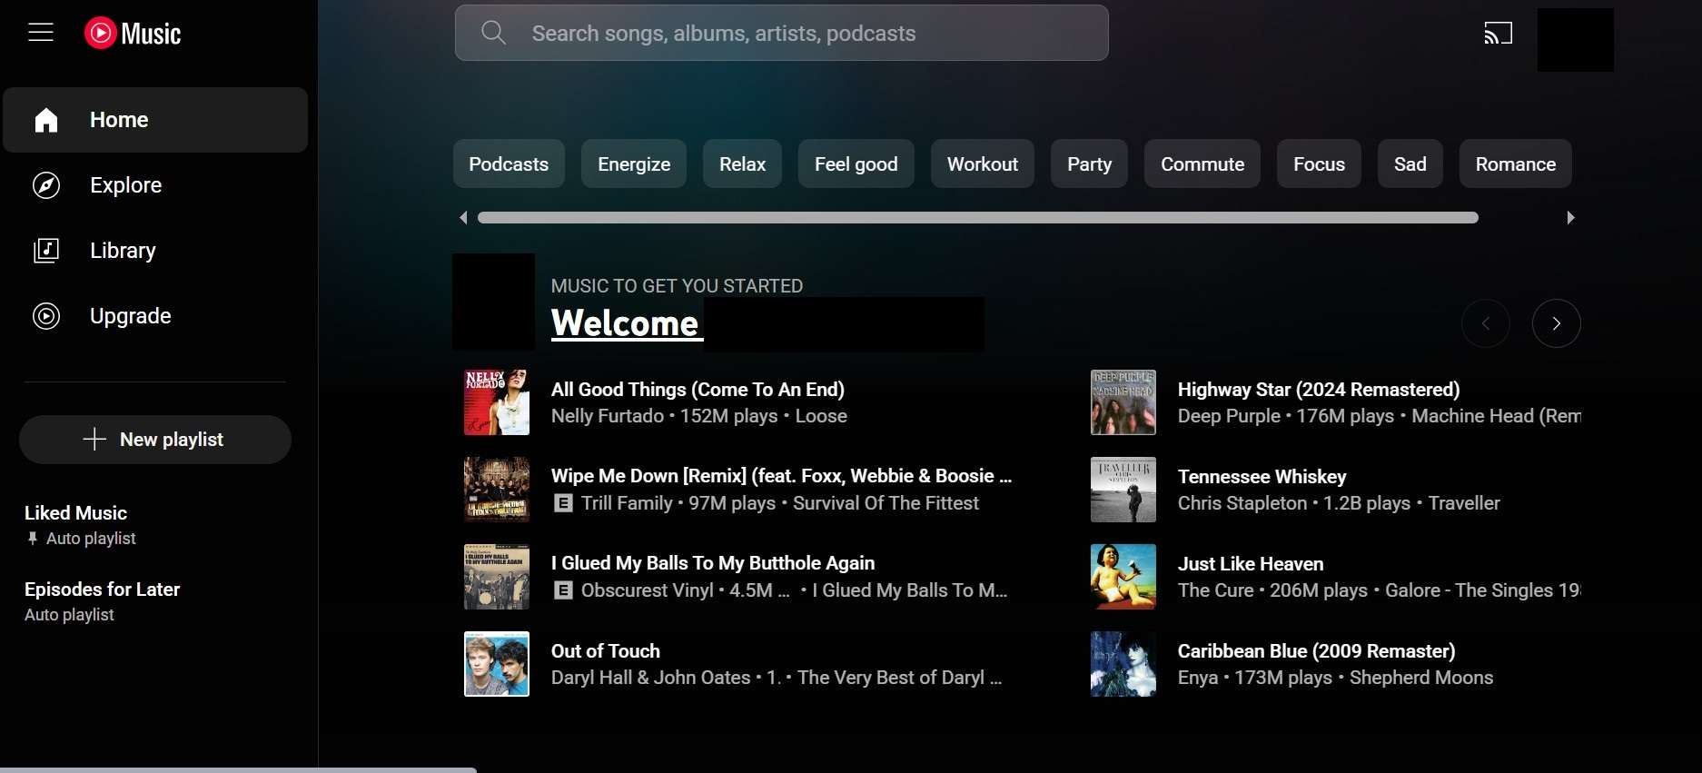Select the Workout chip
Viewport: 1702px width, 773px height.
pyautogui.click(x=983, y=164)
